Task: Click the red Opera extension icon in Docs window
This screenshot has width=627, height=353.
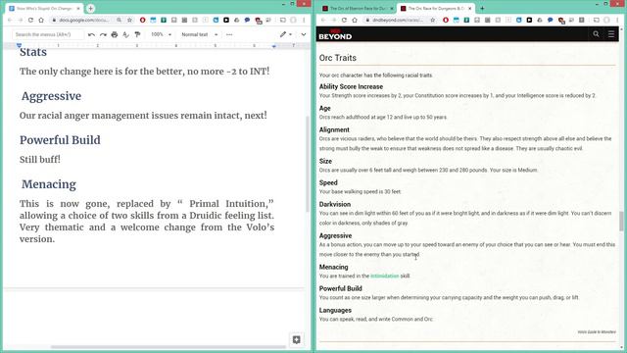Action: coord(142,20)
